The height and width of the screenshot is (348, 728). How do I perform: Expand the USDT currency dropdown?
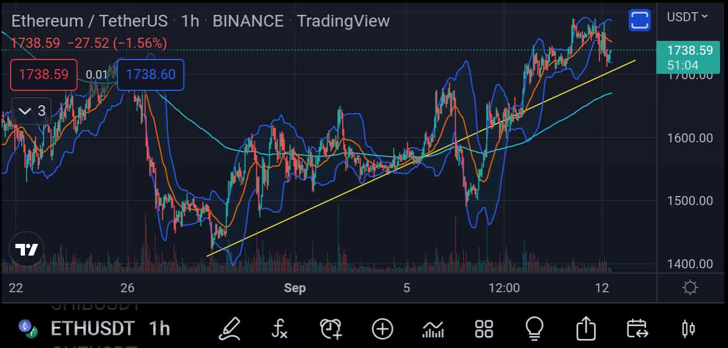(x=687, y=17)
